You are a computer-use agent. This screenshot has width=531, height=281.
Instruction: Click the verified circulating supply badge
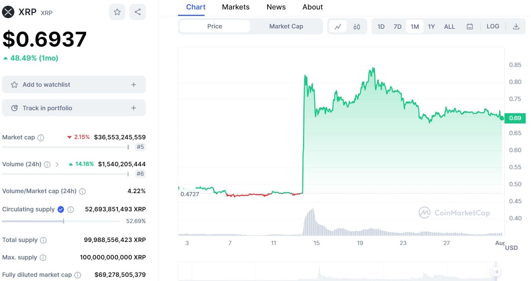click(x=61, y=209)
